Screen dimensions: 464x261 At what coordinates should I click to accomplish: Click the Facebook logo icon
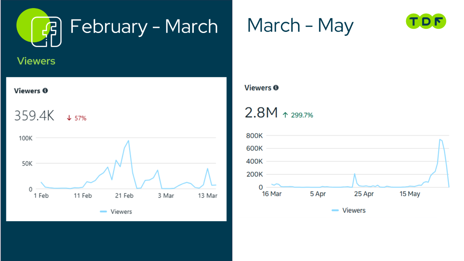tap(46, 32)
